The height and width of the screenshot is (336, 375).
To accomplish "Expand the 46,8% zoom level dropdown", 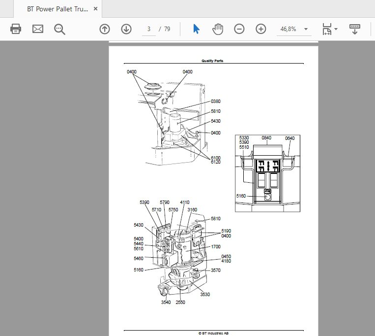I will coord(306,29).
